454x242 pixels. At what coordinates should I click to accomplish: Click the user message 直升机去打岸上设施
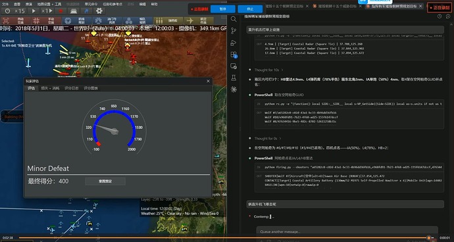pyautogui.click(x=345, y=30)
